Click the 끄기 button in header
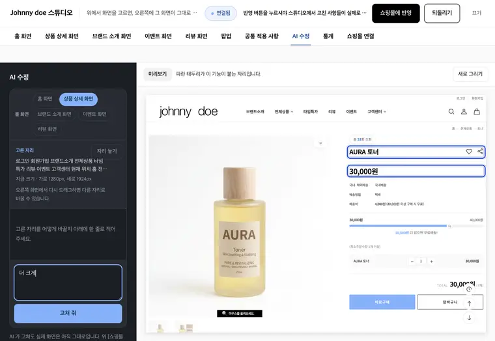 pos(476,13)
